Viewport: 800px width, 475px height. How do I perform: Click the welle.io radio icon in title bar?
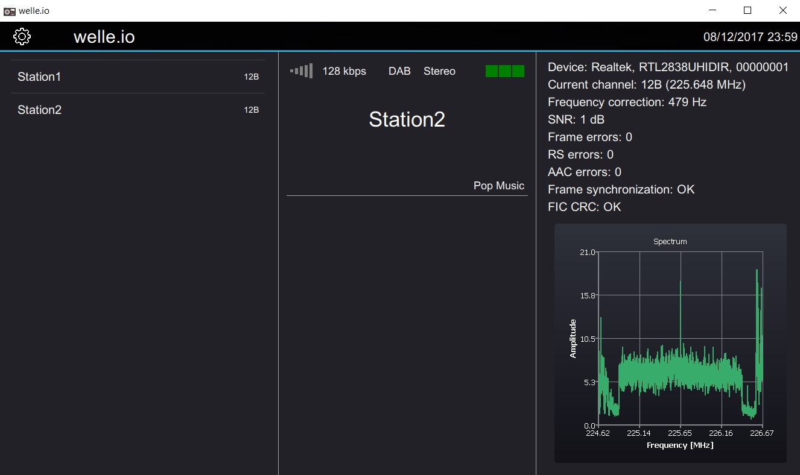(10, 10)
